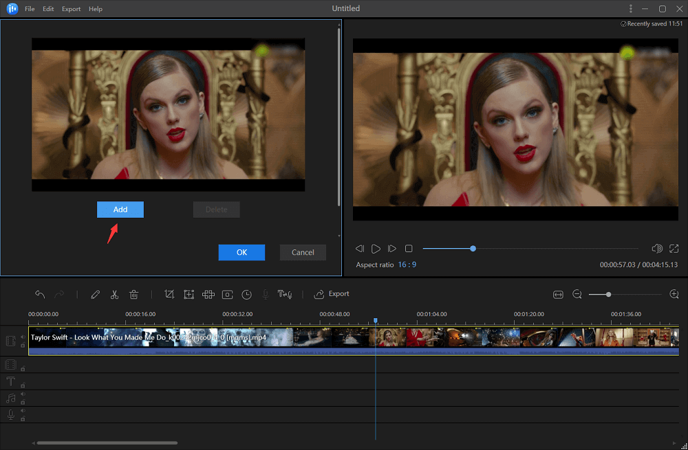Image resolution: width=688 pixels, height=450 pixels.
Task: Switch preview to fullscreen
Action: (x=674, y=249)
